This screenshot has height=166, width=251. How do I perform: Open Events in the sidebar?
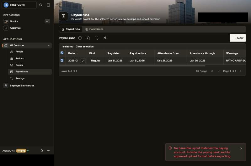pyautogui.click(x=30, y=65)
